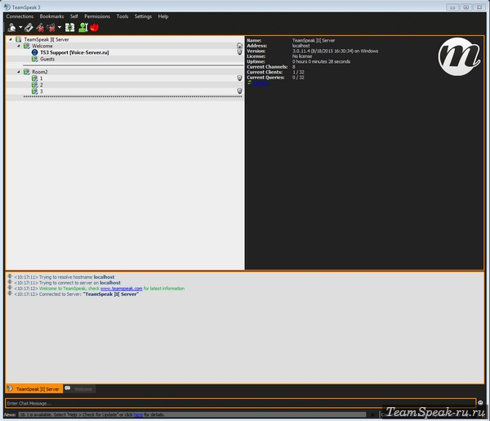Open the connect icon's dropdown arrow
This screenshot has width=490, height=421.
[20, 28]
